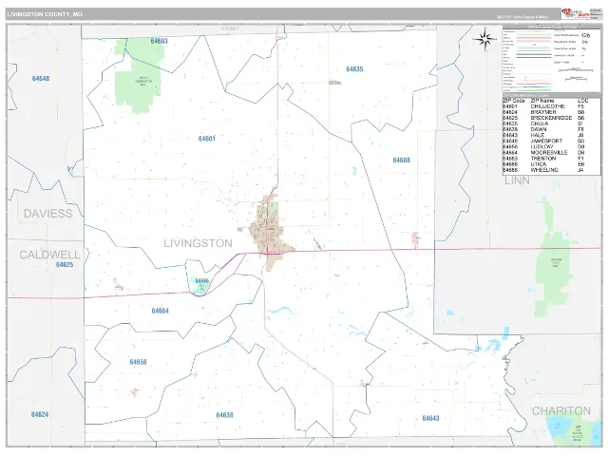Click the BRECKENRIDGE row in ZIP index

[544, 118]
